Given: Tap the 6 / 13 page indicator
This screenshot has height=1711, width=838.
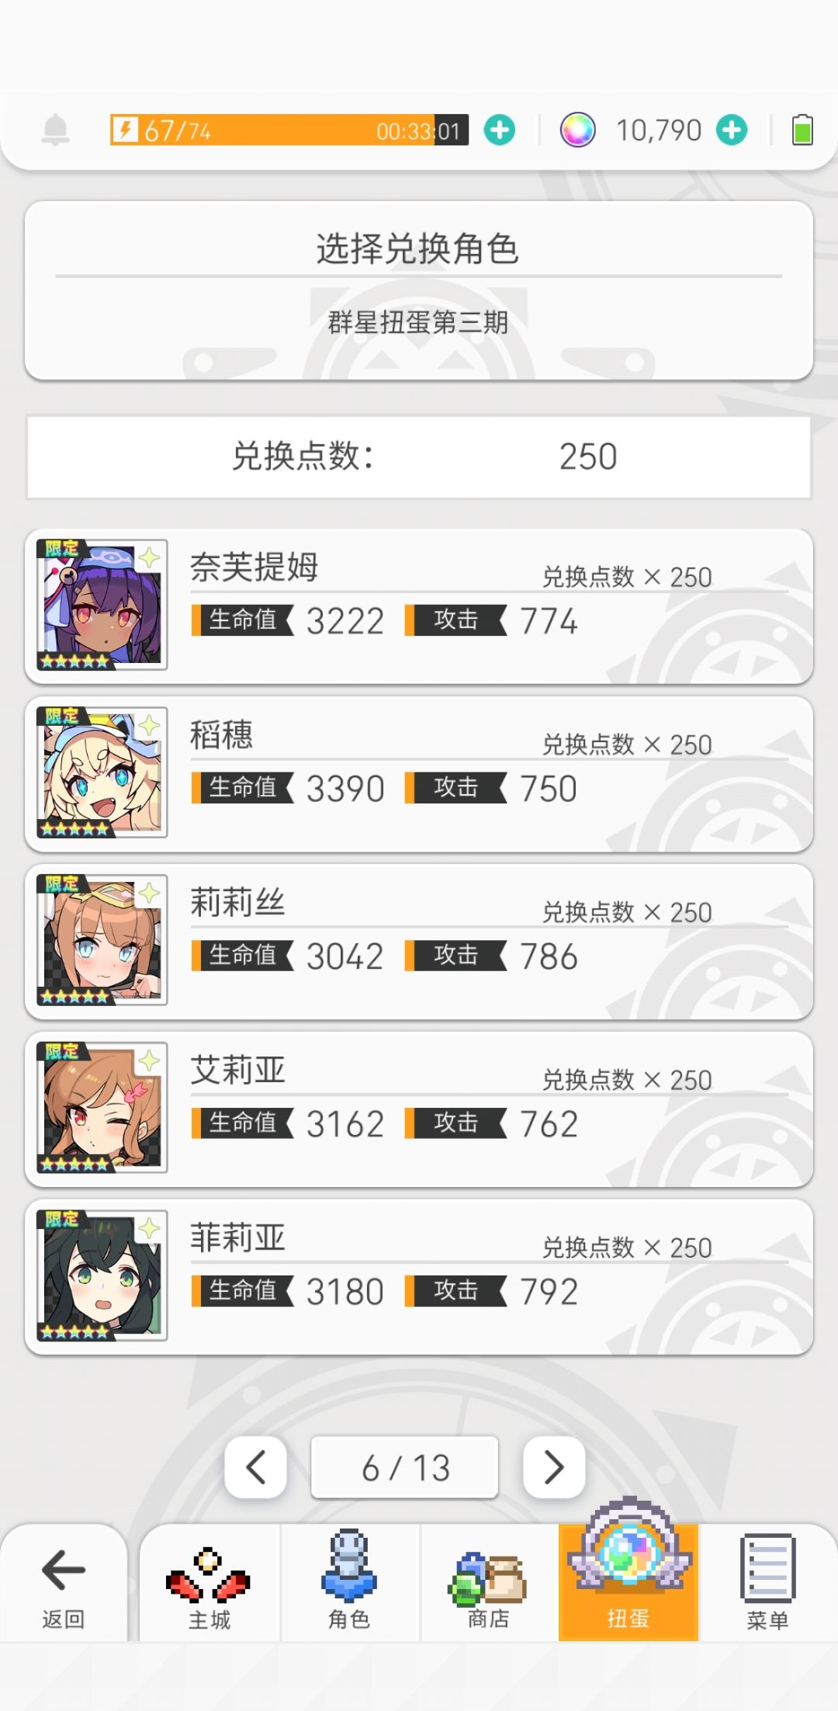Looking at the screenshot, I should point(405,1467).
